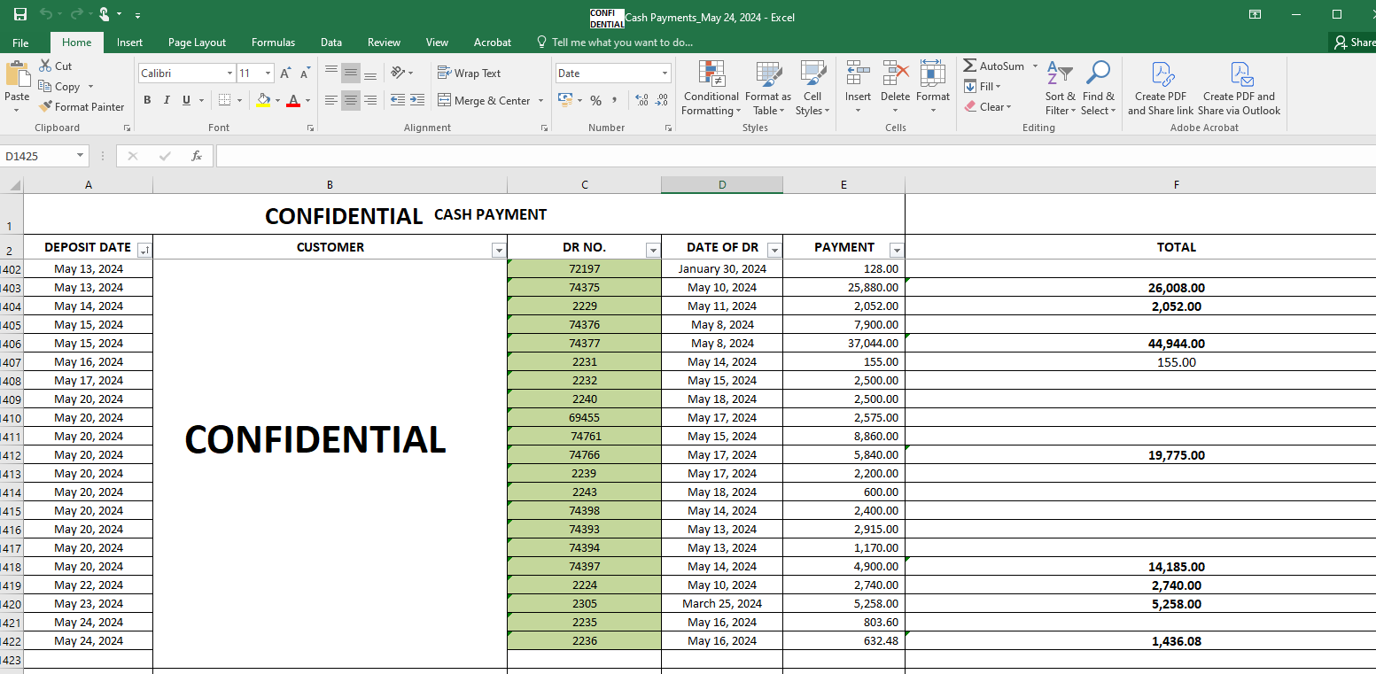The image size is (1376, 674).
Task: Click Increase Decimal icon
Action: click(x=642, y=100)
